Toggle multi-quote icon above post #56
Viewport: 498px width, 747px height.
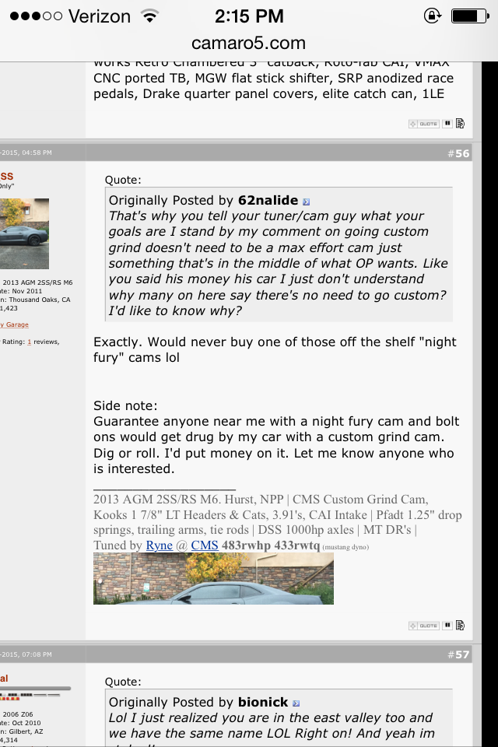(447, 123)
